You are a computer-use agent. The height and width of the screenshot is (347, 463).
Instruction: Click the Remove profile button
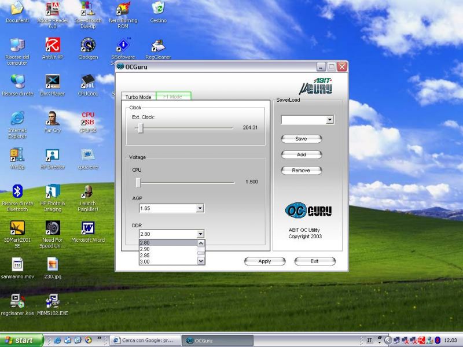(x=301, y=170)
